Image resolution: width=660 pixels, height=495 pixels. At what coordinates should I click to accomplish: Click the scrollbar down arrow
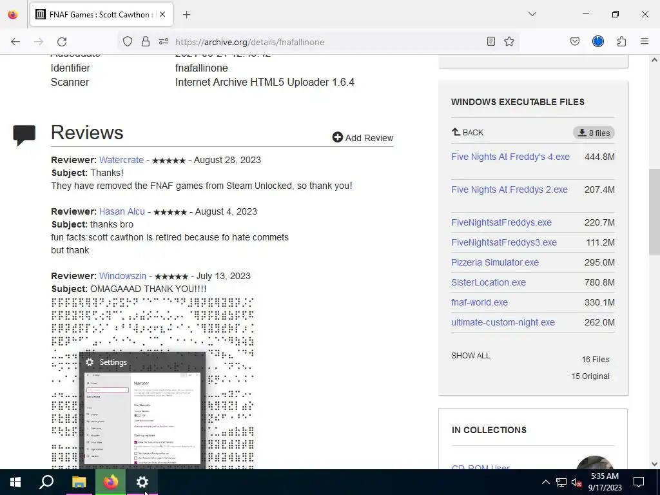[654, 464]
